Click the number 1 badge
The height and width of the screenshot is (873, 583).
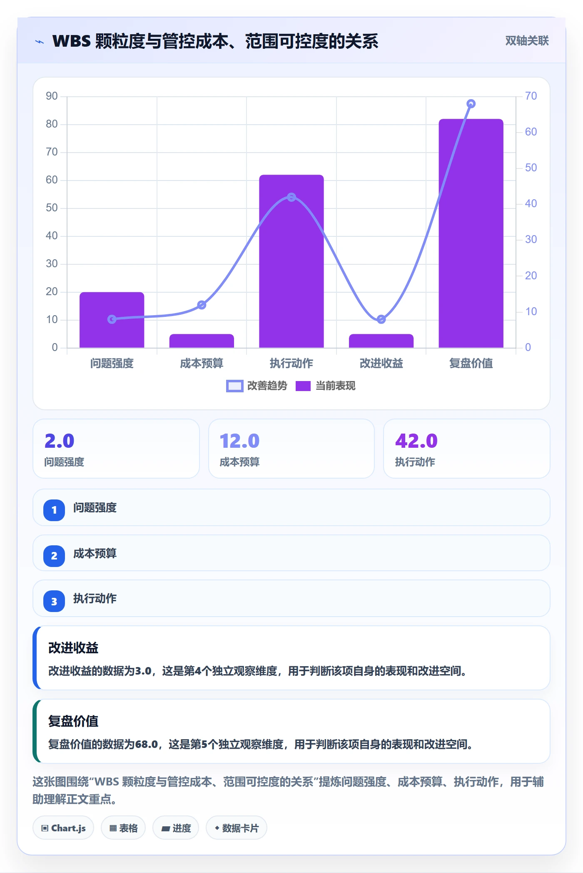(54, 510)
